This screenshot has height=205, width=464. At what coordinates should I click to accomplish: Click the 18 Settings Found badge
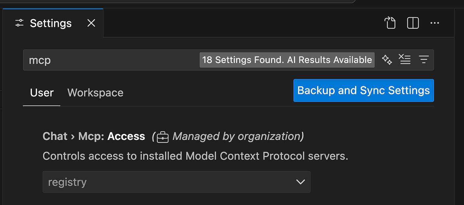pos(286,60)
